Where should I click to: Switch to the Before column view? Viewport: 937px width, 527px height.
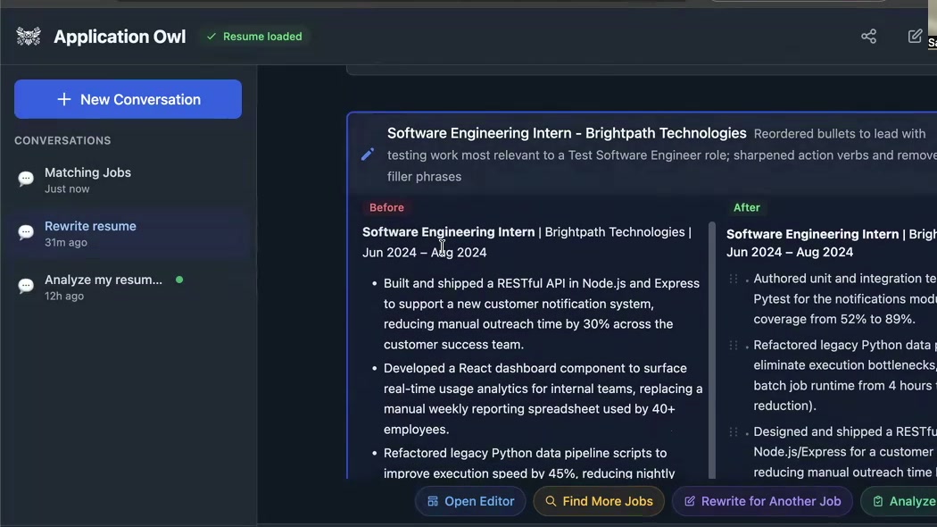click(386, 207)
